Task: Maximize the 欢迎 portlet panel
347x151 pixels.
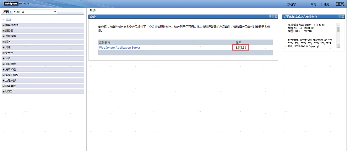Action: pyautogui.click(x=276, y=17)
